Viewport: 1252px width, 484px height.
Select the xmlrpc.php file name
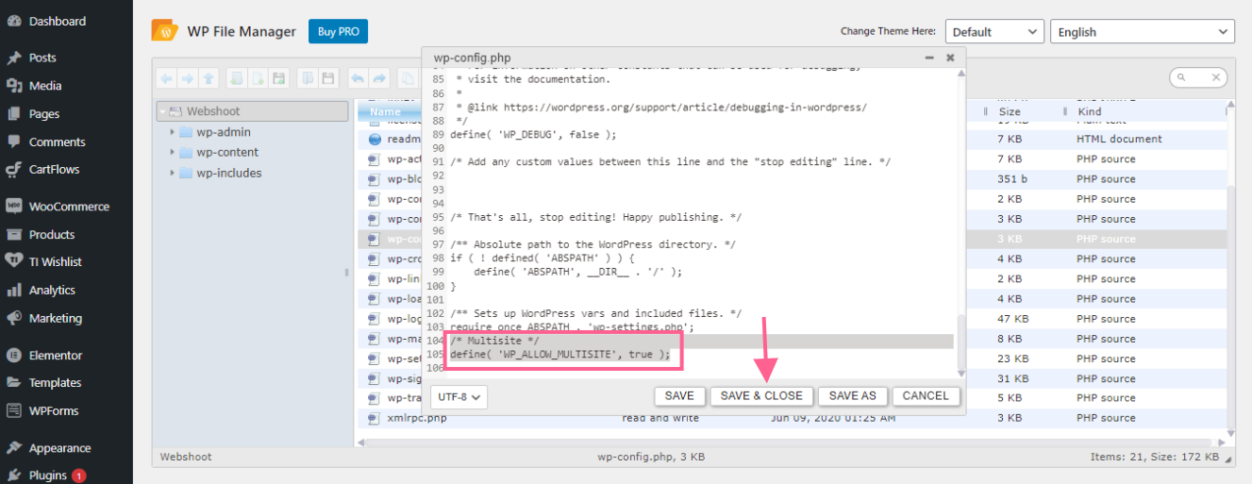(416, 418)
